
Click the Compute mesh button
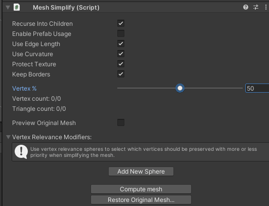pos(141,189)
